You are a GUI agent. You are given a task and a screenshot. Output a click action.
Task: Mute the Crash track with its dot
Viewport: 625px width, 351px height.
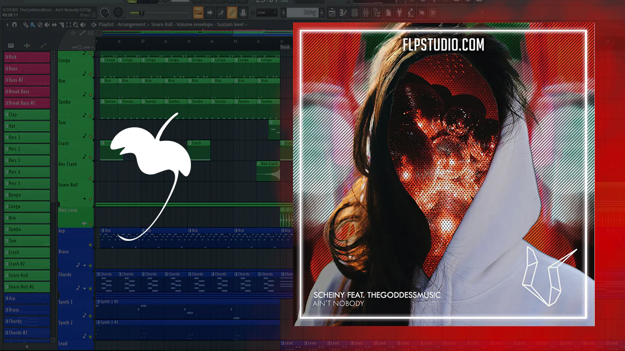pyautogui.click(x=90, y=157)
